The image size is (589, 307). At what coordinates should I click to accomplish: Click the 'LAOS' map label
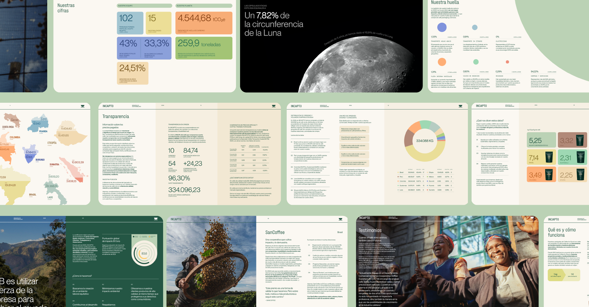click(x=50, y=198)
